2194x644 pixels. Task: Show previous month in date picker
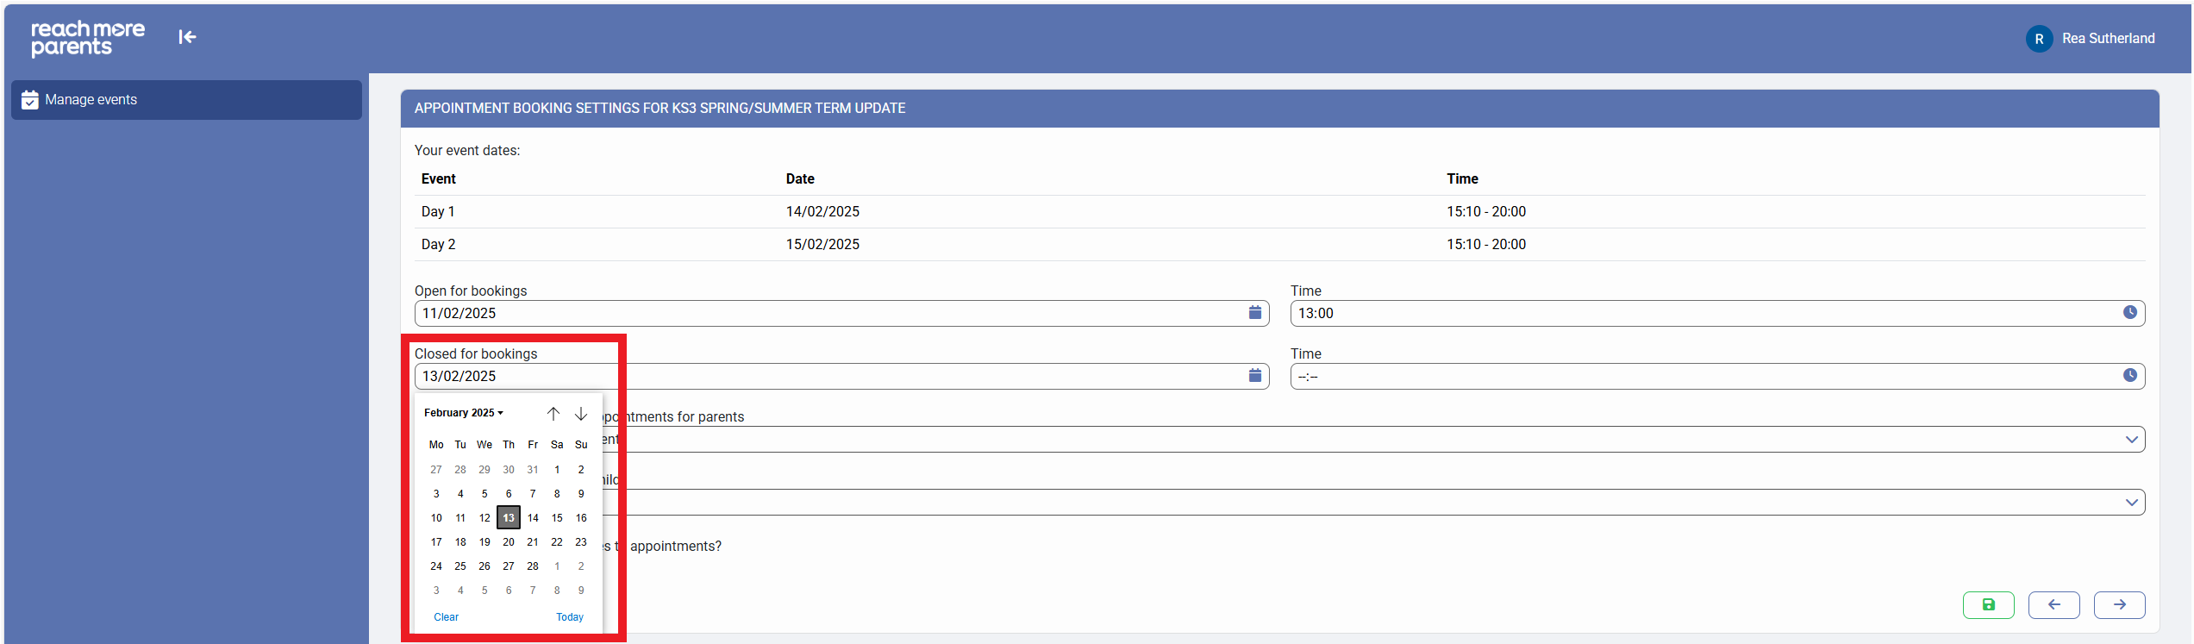click(553, 414)
